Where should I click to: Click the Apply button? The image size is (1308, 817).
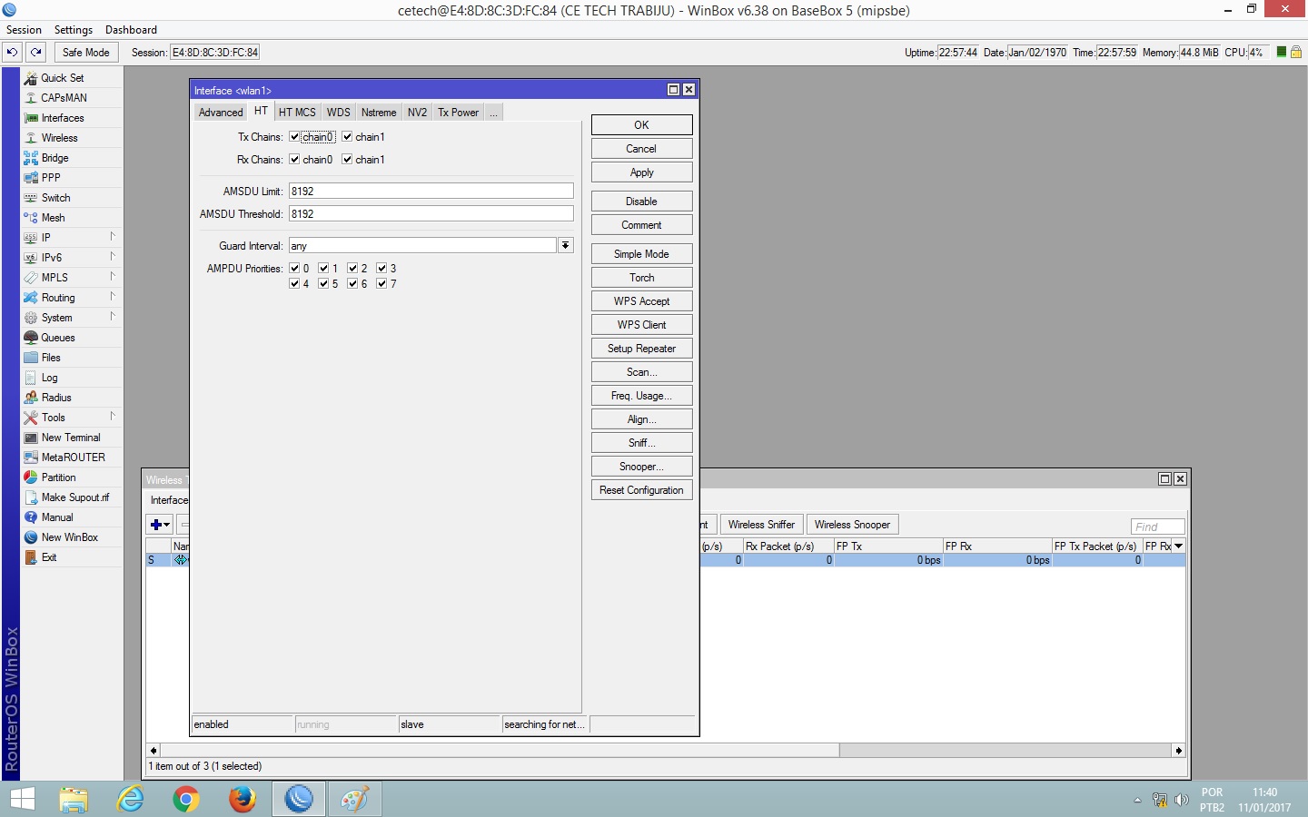click(641, 172)
